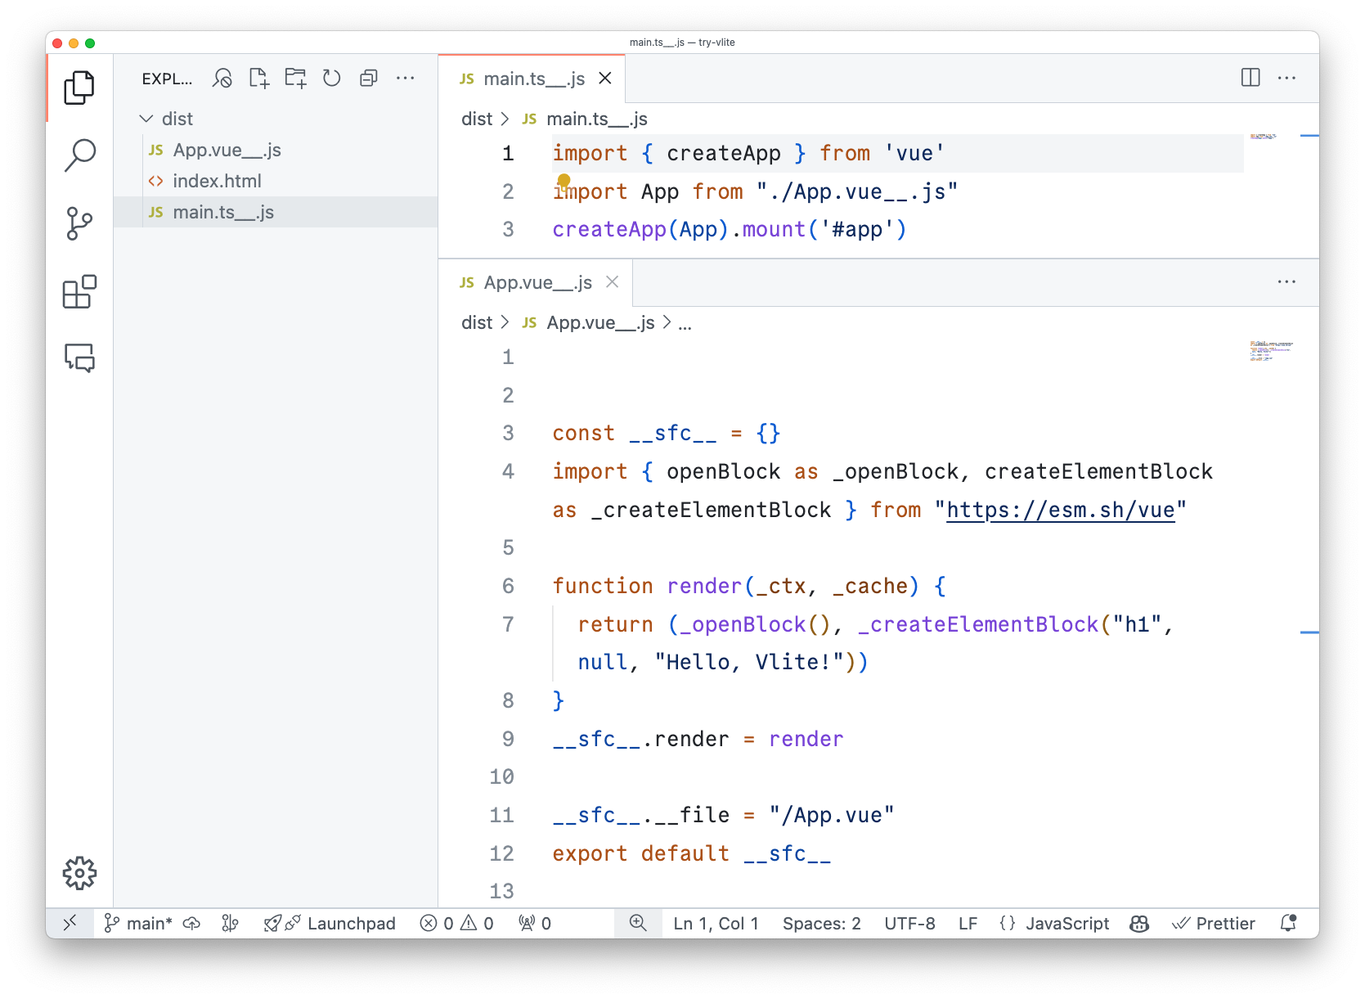This screenshot has height=999, width=1365.
Task: Click the Prettier formatter status
Action: tap(1214, 924)
